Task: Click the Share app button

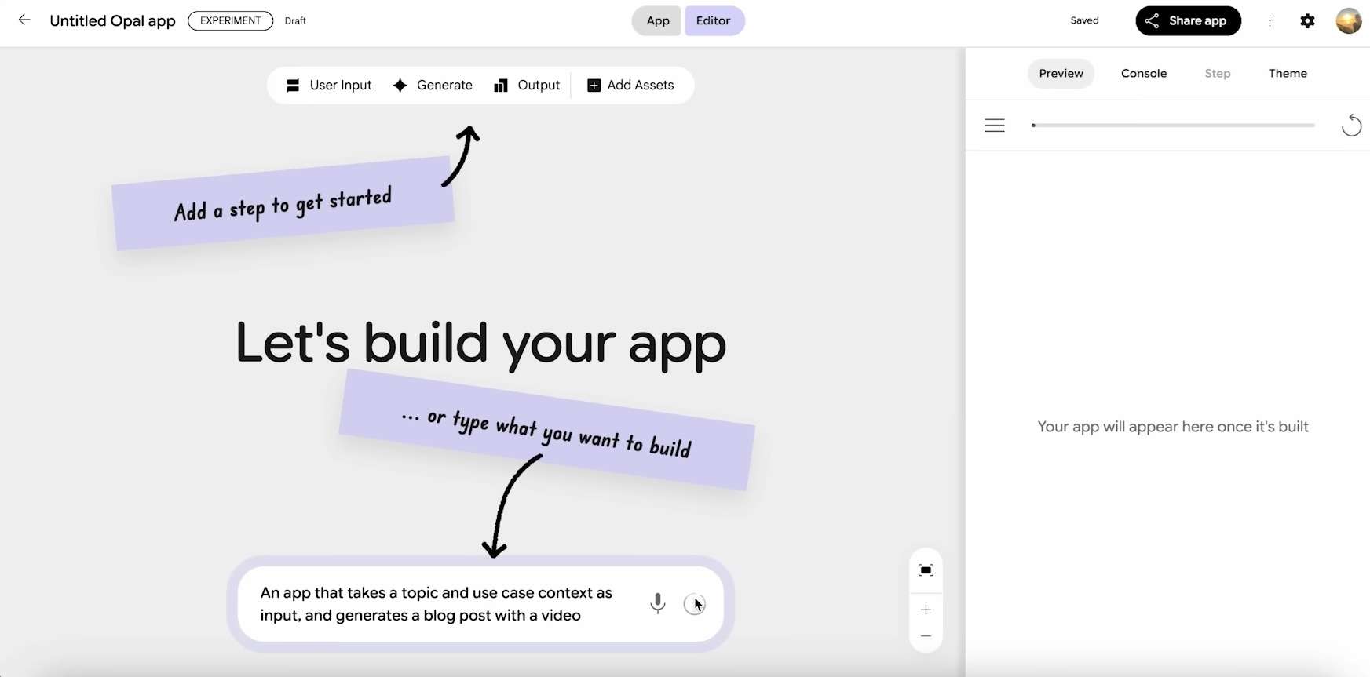Action: click(x=1188, y=21)
